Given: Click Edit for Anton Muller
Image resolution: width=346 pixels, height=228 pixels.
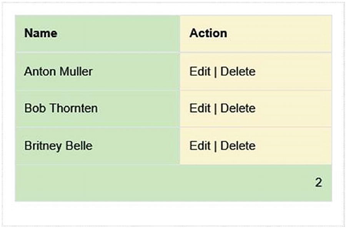Looking at the screenshot, I should pyautogui.click(x=200, y=72).
